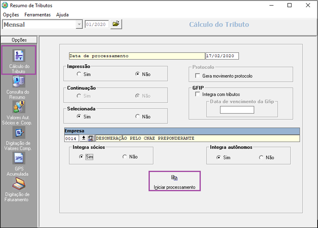Open Digitação de Valores Comp. icon
The image size is (318, 228).
tap(19, 133)
